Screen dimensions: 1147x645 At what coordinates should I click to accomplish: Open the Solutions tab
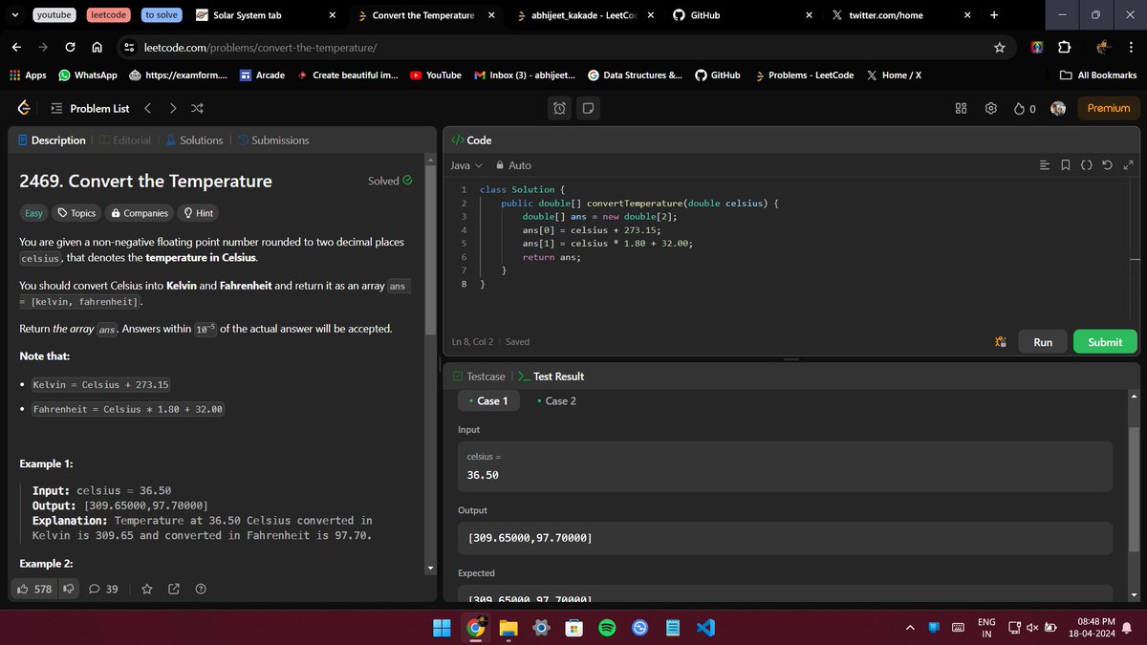[194, 140]
